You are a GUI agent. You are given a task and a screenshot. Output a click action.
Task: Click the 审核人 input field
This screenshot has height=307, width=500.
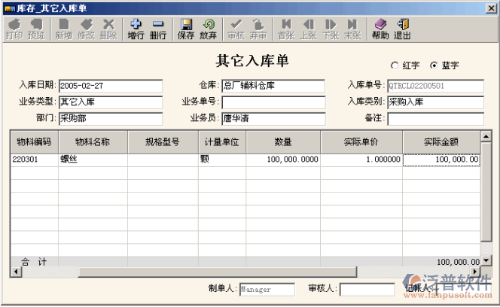click(x=366, y=289)
